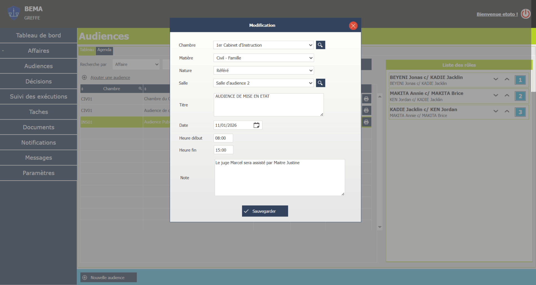Switch to the Agenda tab
The width and height of the screenshot is (536, 285).
pos(104,50)
